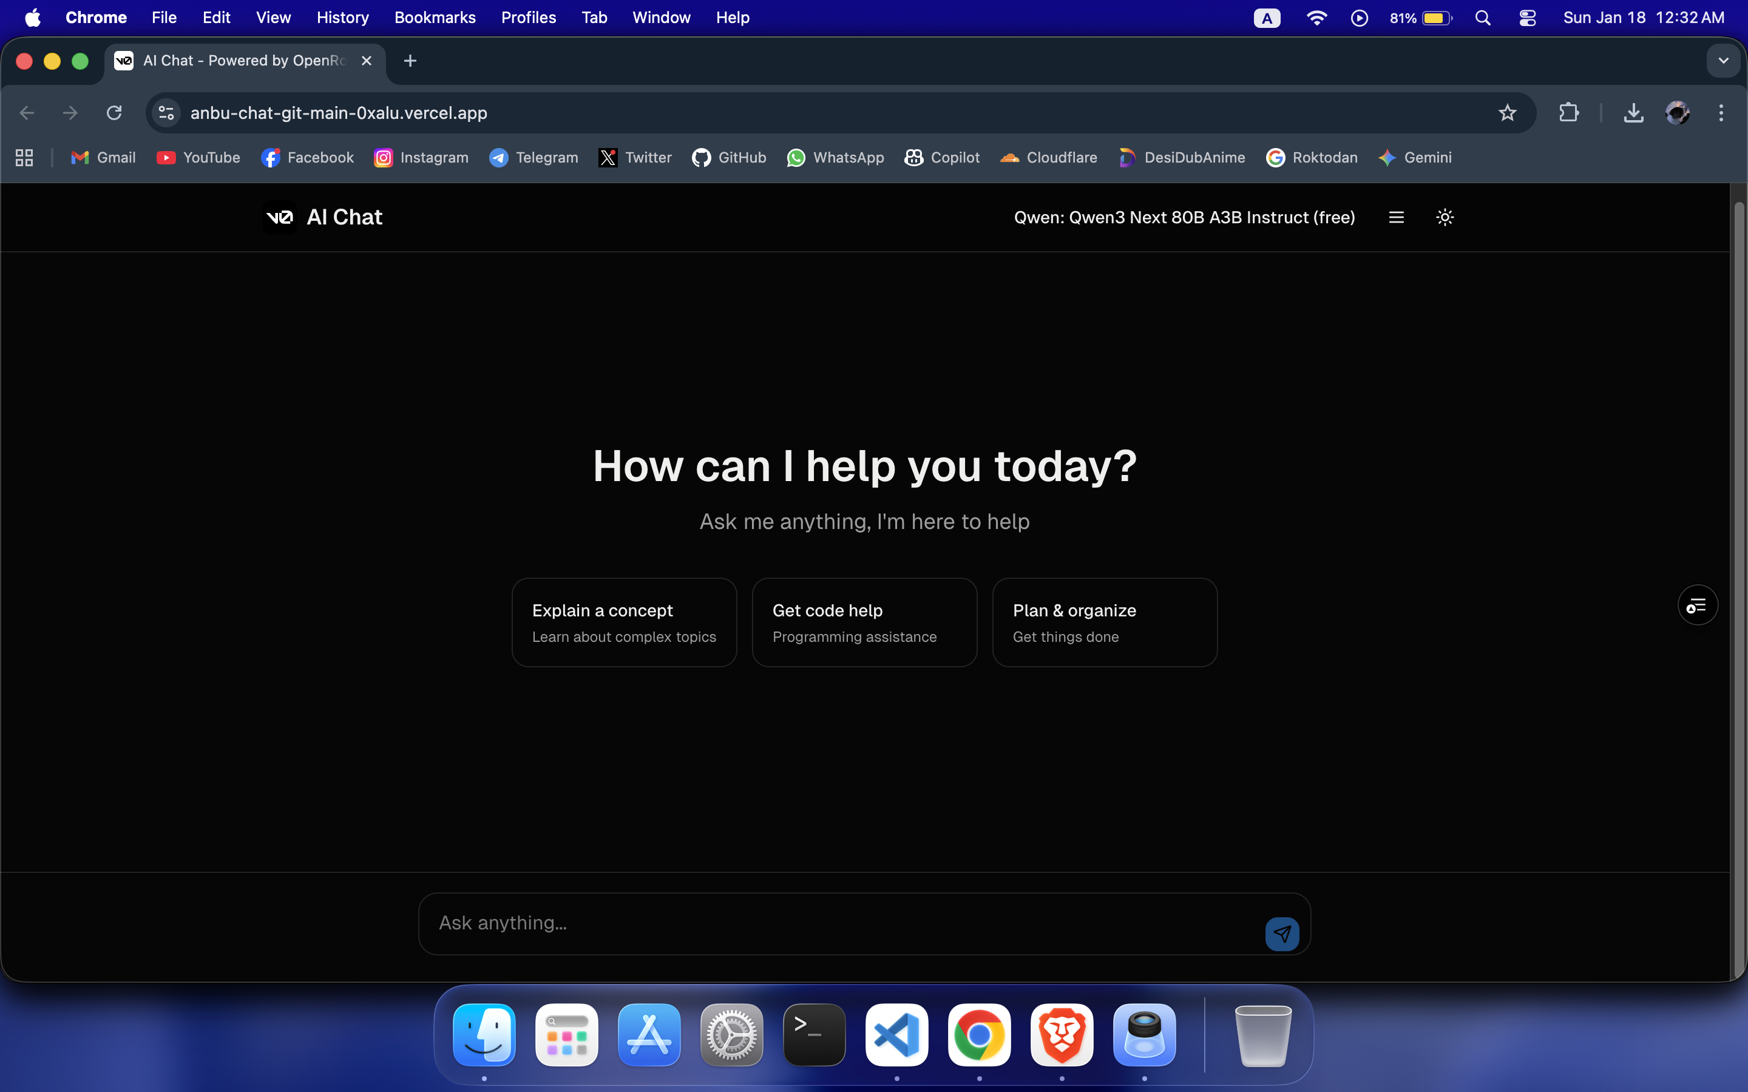
Task: Open the Bookmarks menu
Action: [434, 18]
